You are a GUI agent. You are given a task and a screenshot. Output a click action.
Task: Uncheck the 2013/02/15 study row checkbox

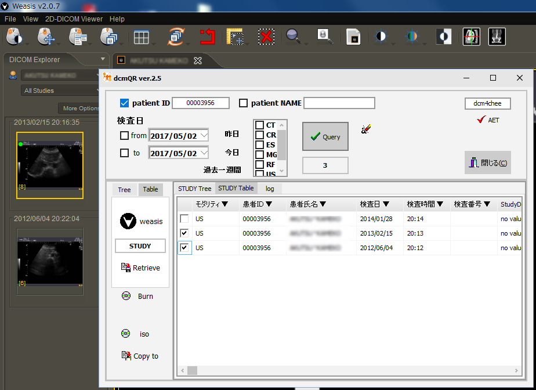pos(184,233)
